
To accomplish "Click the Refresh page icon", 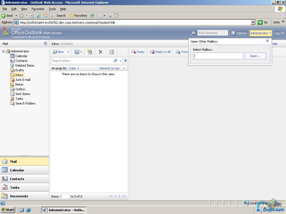I will pos(38,16).
